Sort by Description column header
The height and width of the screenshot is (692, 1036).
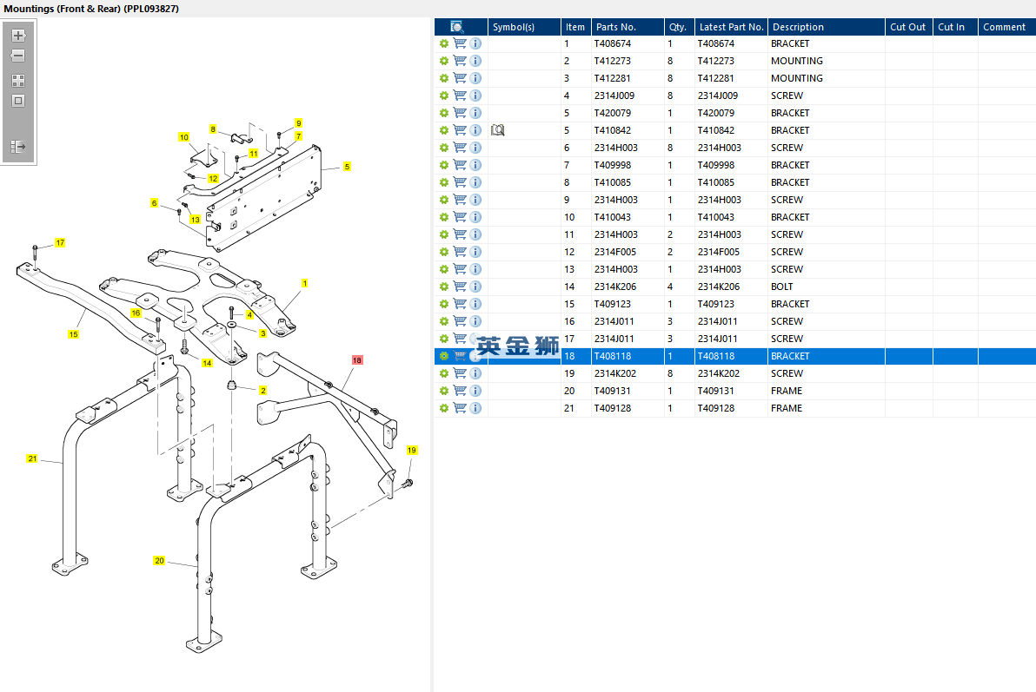827,27
